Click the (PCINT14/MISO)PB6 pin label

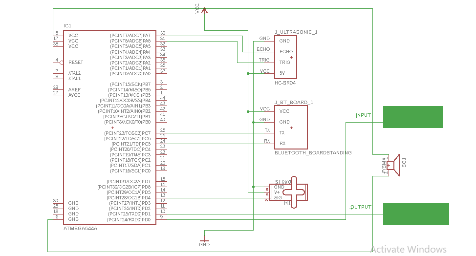tap(130, 90)
